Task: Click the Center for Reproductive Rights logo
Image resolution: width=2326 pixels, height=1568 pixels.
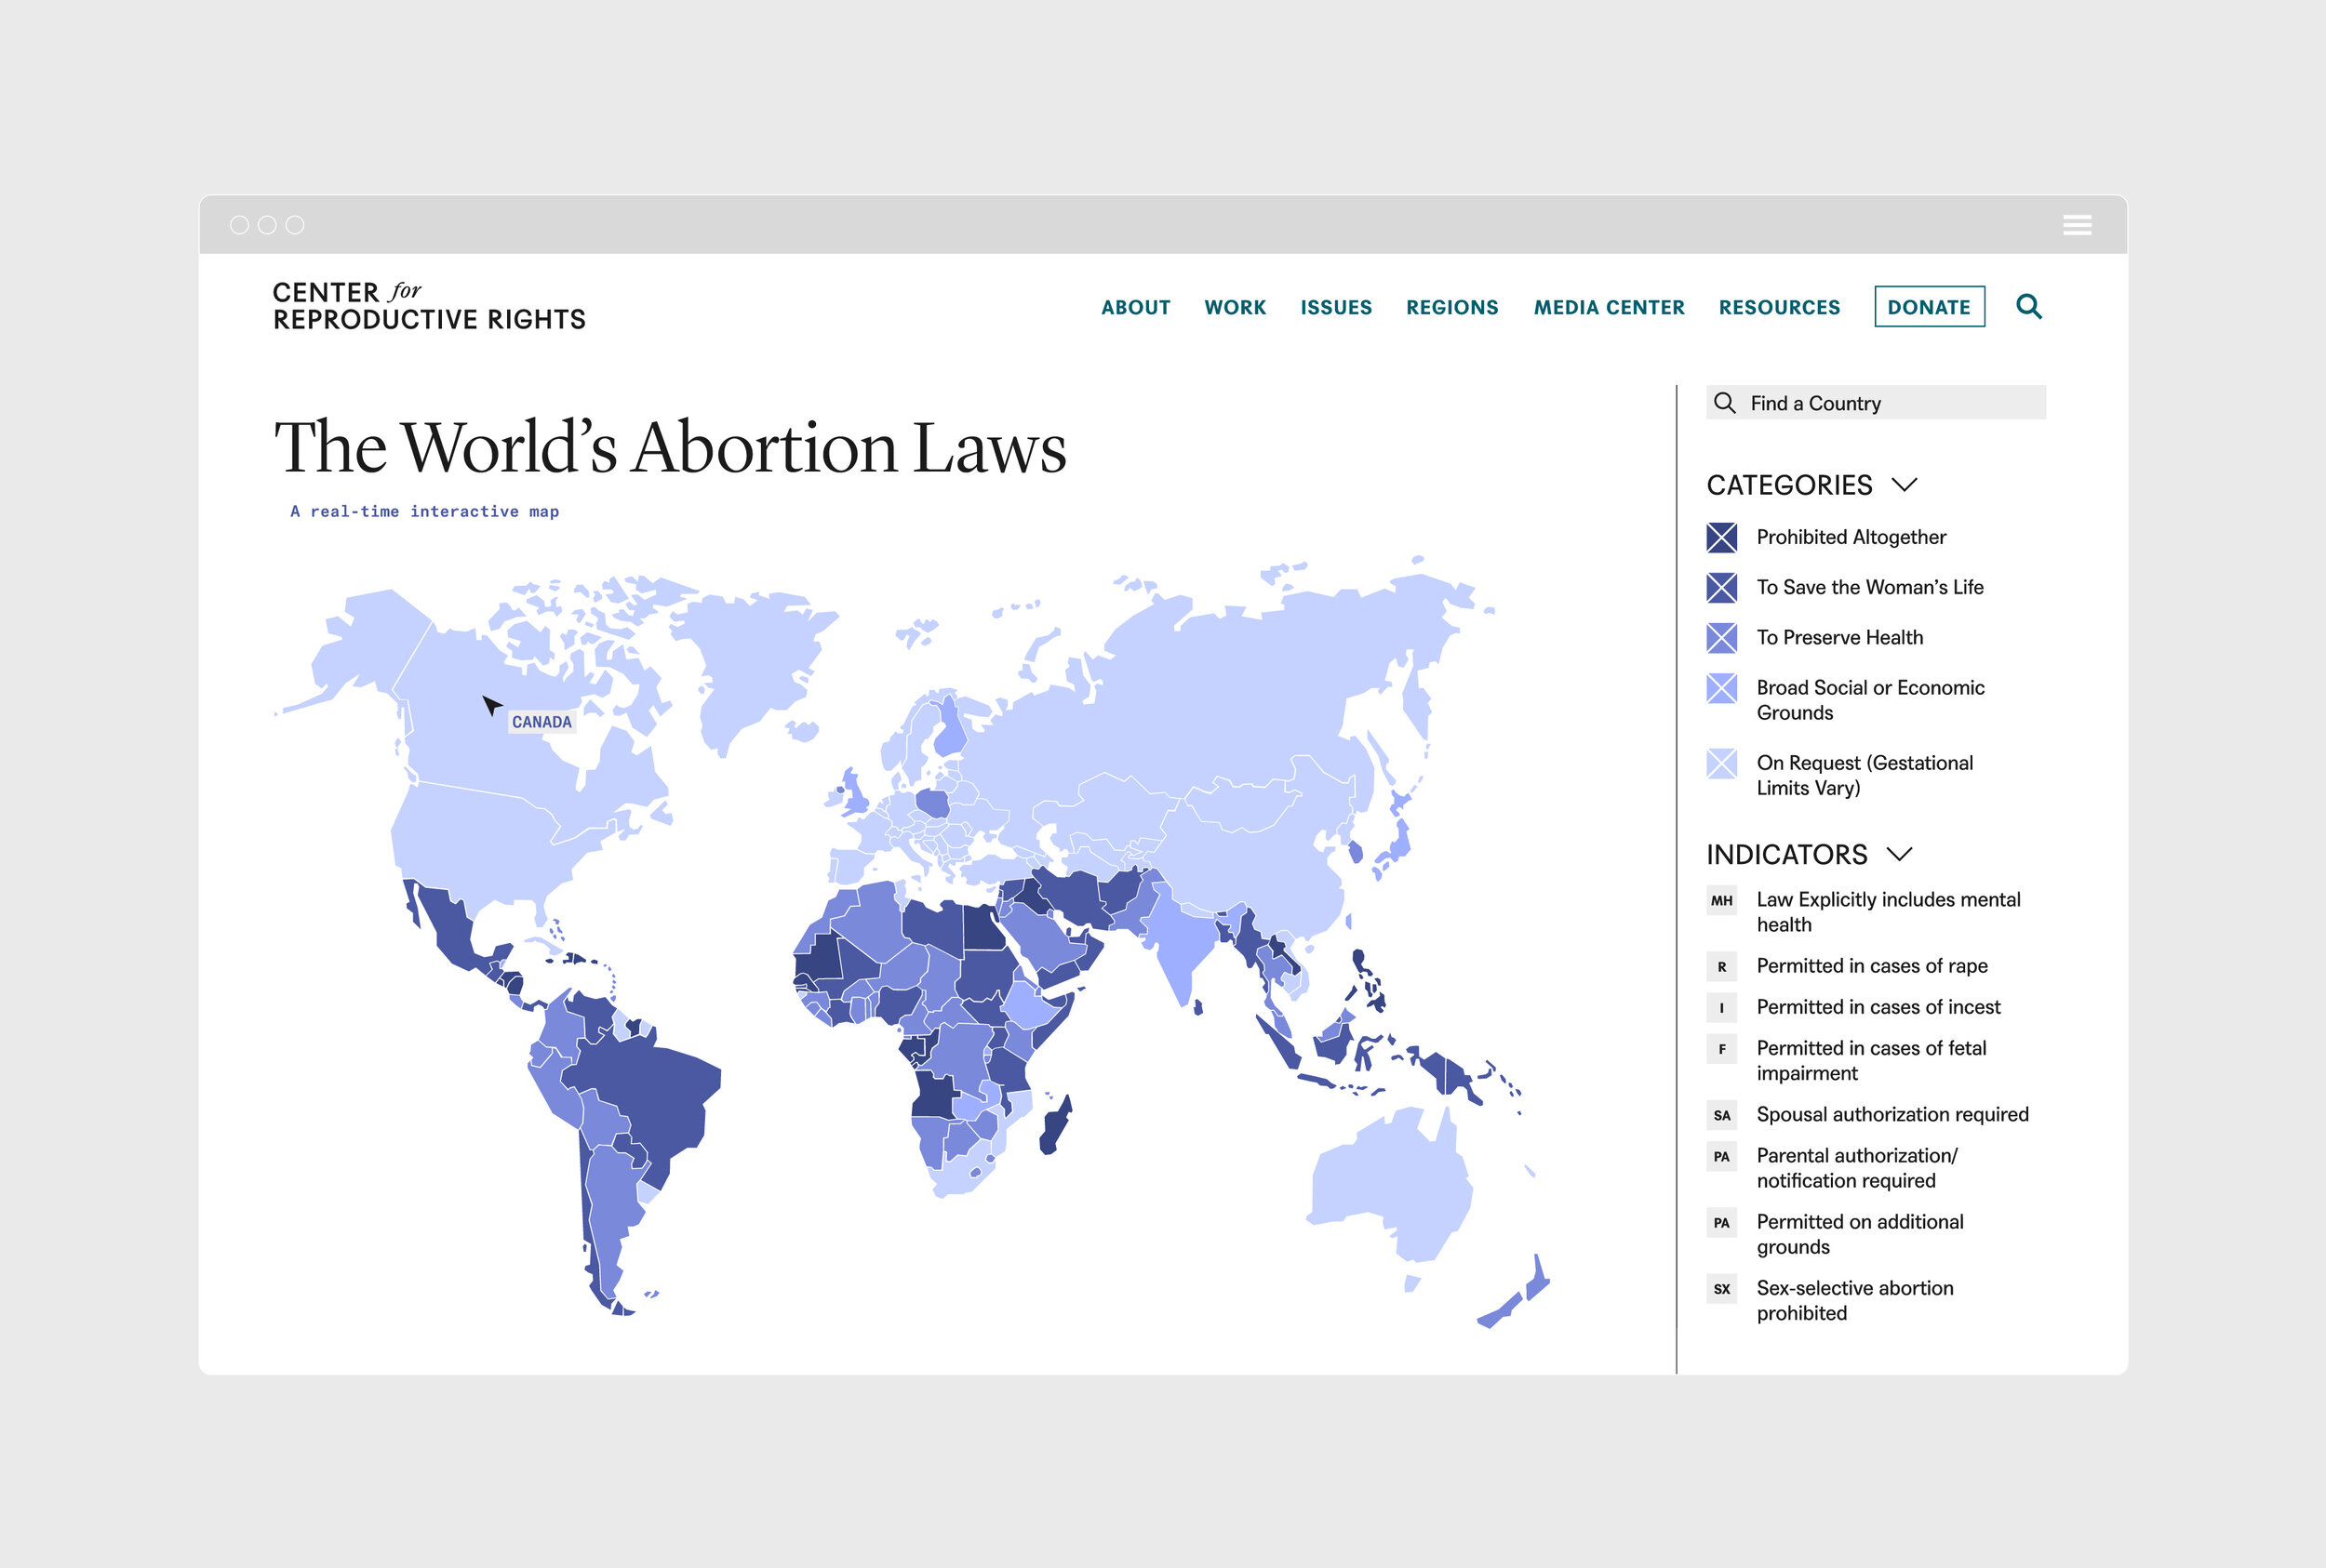Action: pyautogui.click(x=428, y=306)
